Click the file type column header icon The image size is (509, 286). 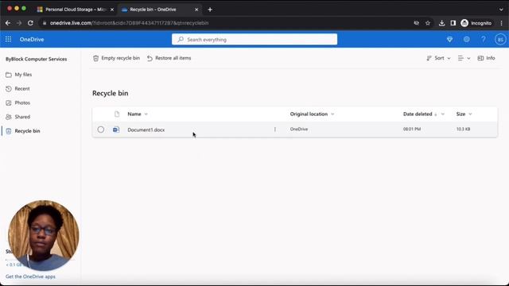pyautogui.click(x=117, y=114)
